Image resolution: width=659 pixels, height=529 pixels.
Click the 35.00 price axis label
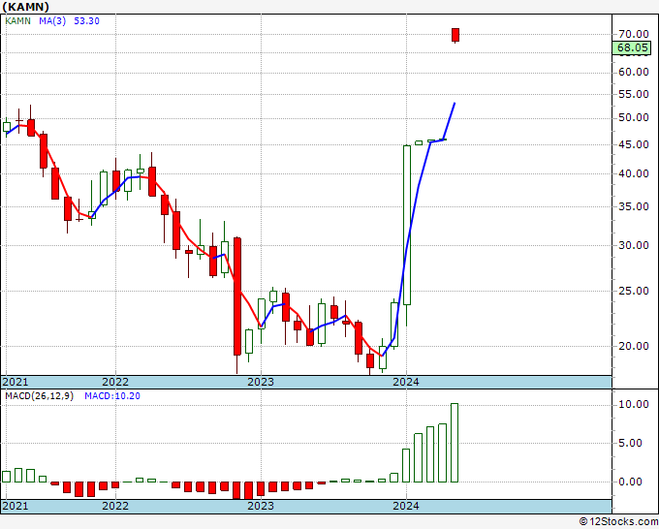click(634, 206)
